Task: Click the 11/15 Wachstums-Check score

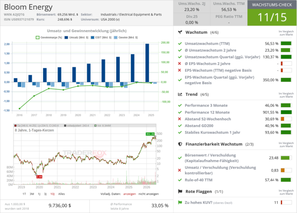Action: pos(272,17)
